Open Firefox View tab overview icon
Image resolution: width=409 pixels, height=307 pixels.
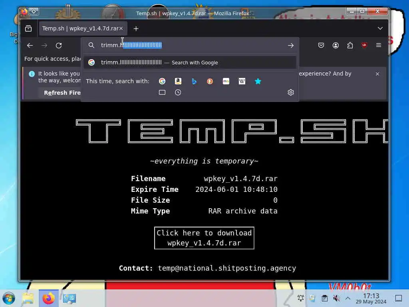(28, 28)
